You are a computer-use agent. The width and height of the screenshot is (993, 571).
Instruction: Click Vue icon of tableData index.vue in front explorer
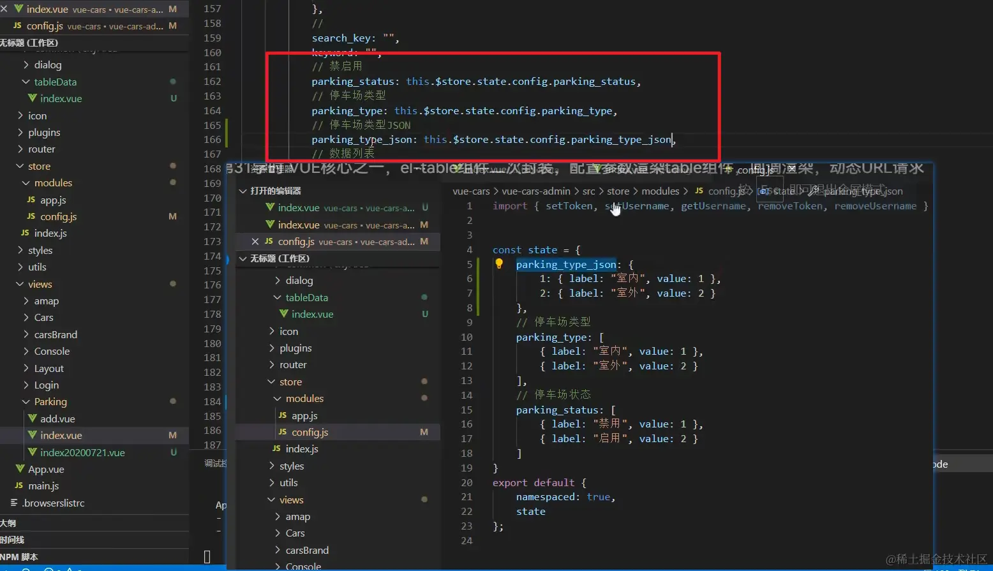point(283,314)
